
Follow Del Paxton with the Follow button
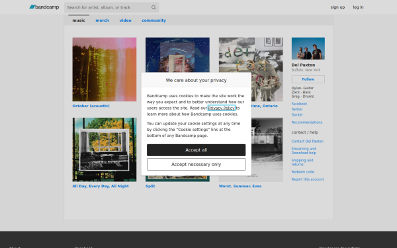point(308,79)
